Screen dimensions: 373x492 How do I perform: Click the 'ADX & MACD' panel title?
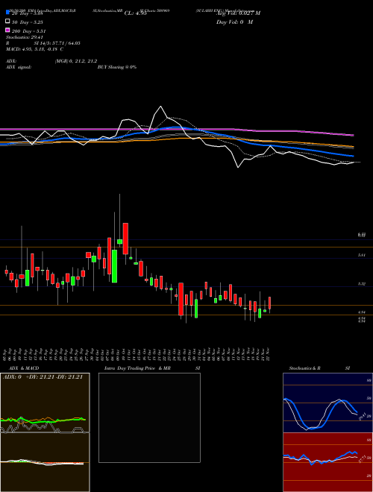[x=24, y=368]
